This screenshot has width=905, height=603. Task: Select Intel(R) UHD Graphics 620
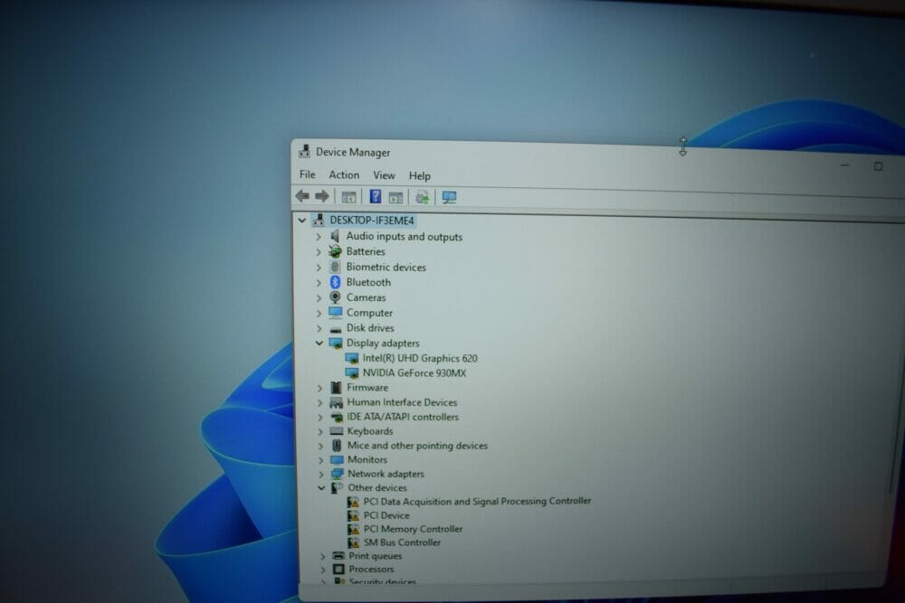point(420,358)
